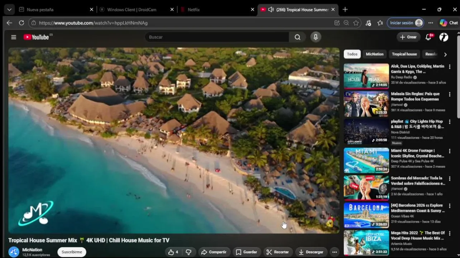The height and width of the screenshot is (258, 460).
Task: Add this page to favorites star
Action: pyautogui.click(x=356, y=23)
